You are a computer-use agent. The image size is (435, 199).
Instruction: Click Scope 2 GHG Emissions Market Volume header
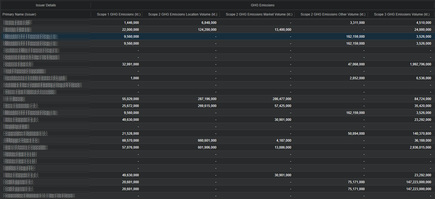coord(259,14)
